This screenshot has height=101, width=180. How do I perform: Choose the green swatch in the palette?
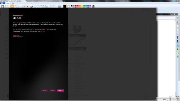pyautogui.click(x=84, y=6)
